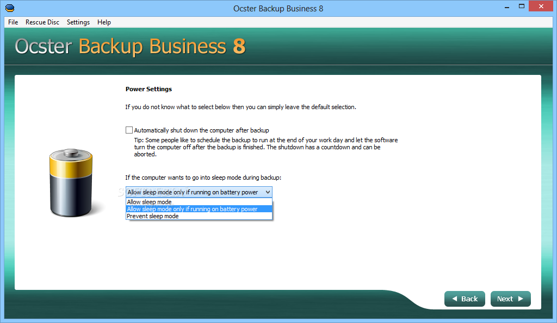This screenshot has height=323, width=557.
Task: Go back to the previous step
Action: coord(465,299)
